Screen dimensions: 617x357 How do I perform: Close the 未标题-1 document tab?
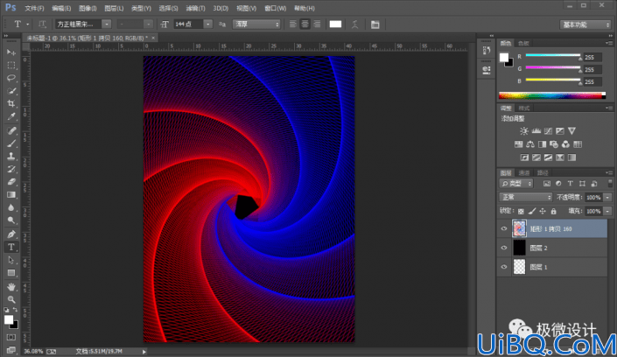[153, 38]
